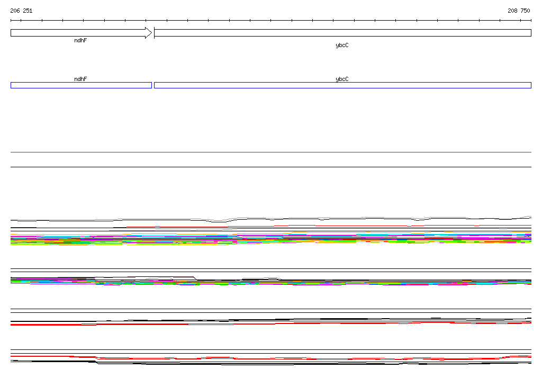This screenshot has height=378, width=542.
Task: Click the ybcC label below the top gene bar
Action: click(342, 46)
